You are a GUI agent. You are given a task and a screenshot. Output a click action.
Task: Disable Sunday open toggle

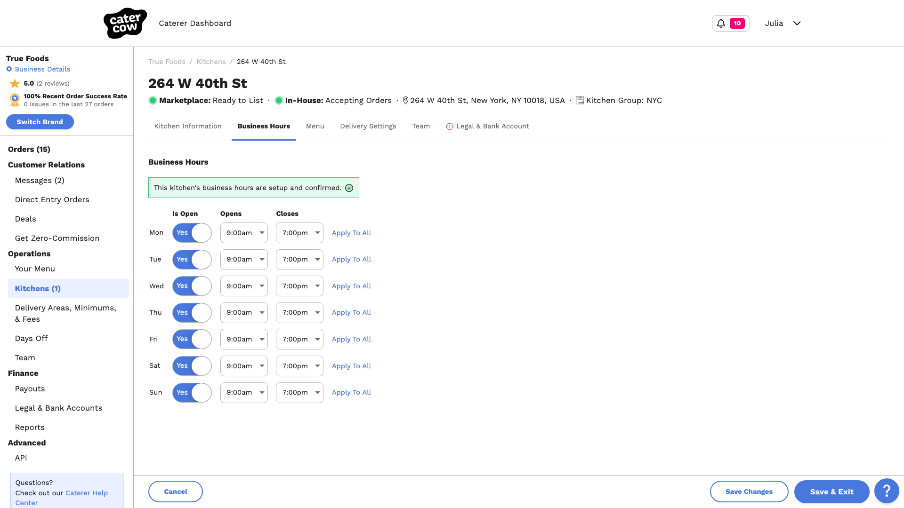(x=192, y=393)
